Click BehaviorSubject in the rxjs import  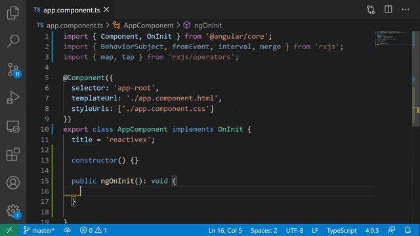click(132, 47)
